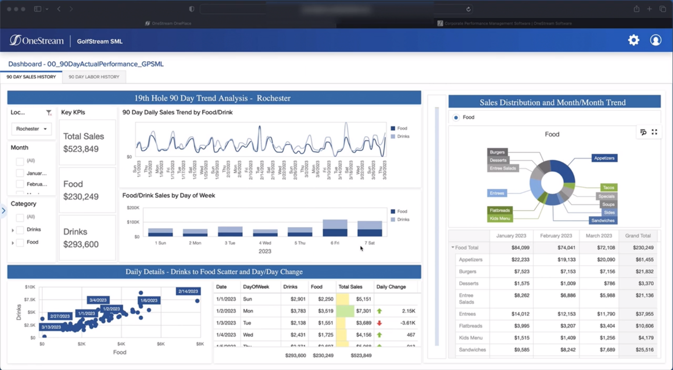Open the settings gear icon
673x370 pixels.
(x=634, y=40)
